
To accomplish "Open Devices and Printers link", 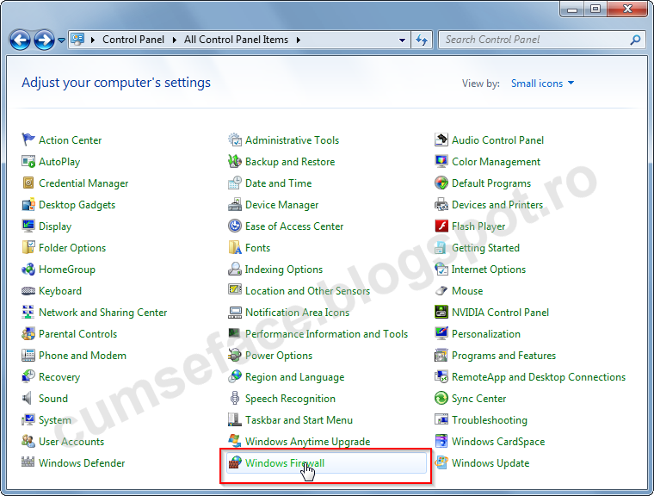I will [497, 205].
